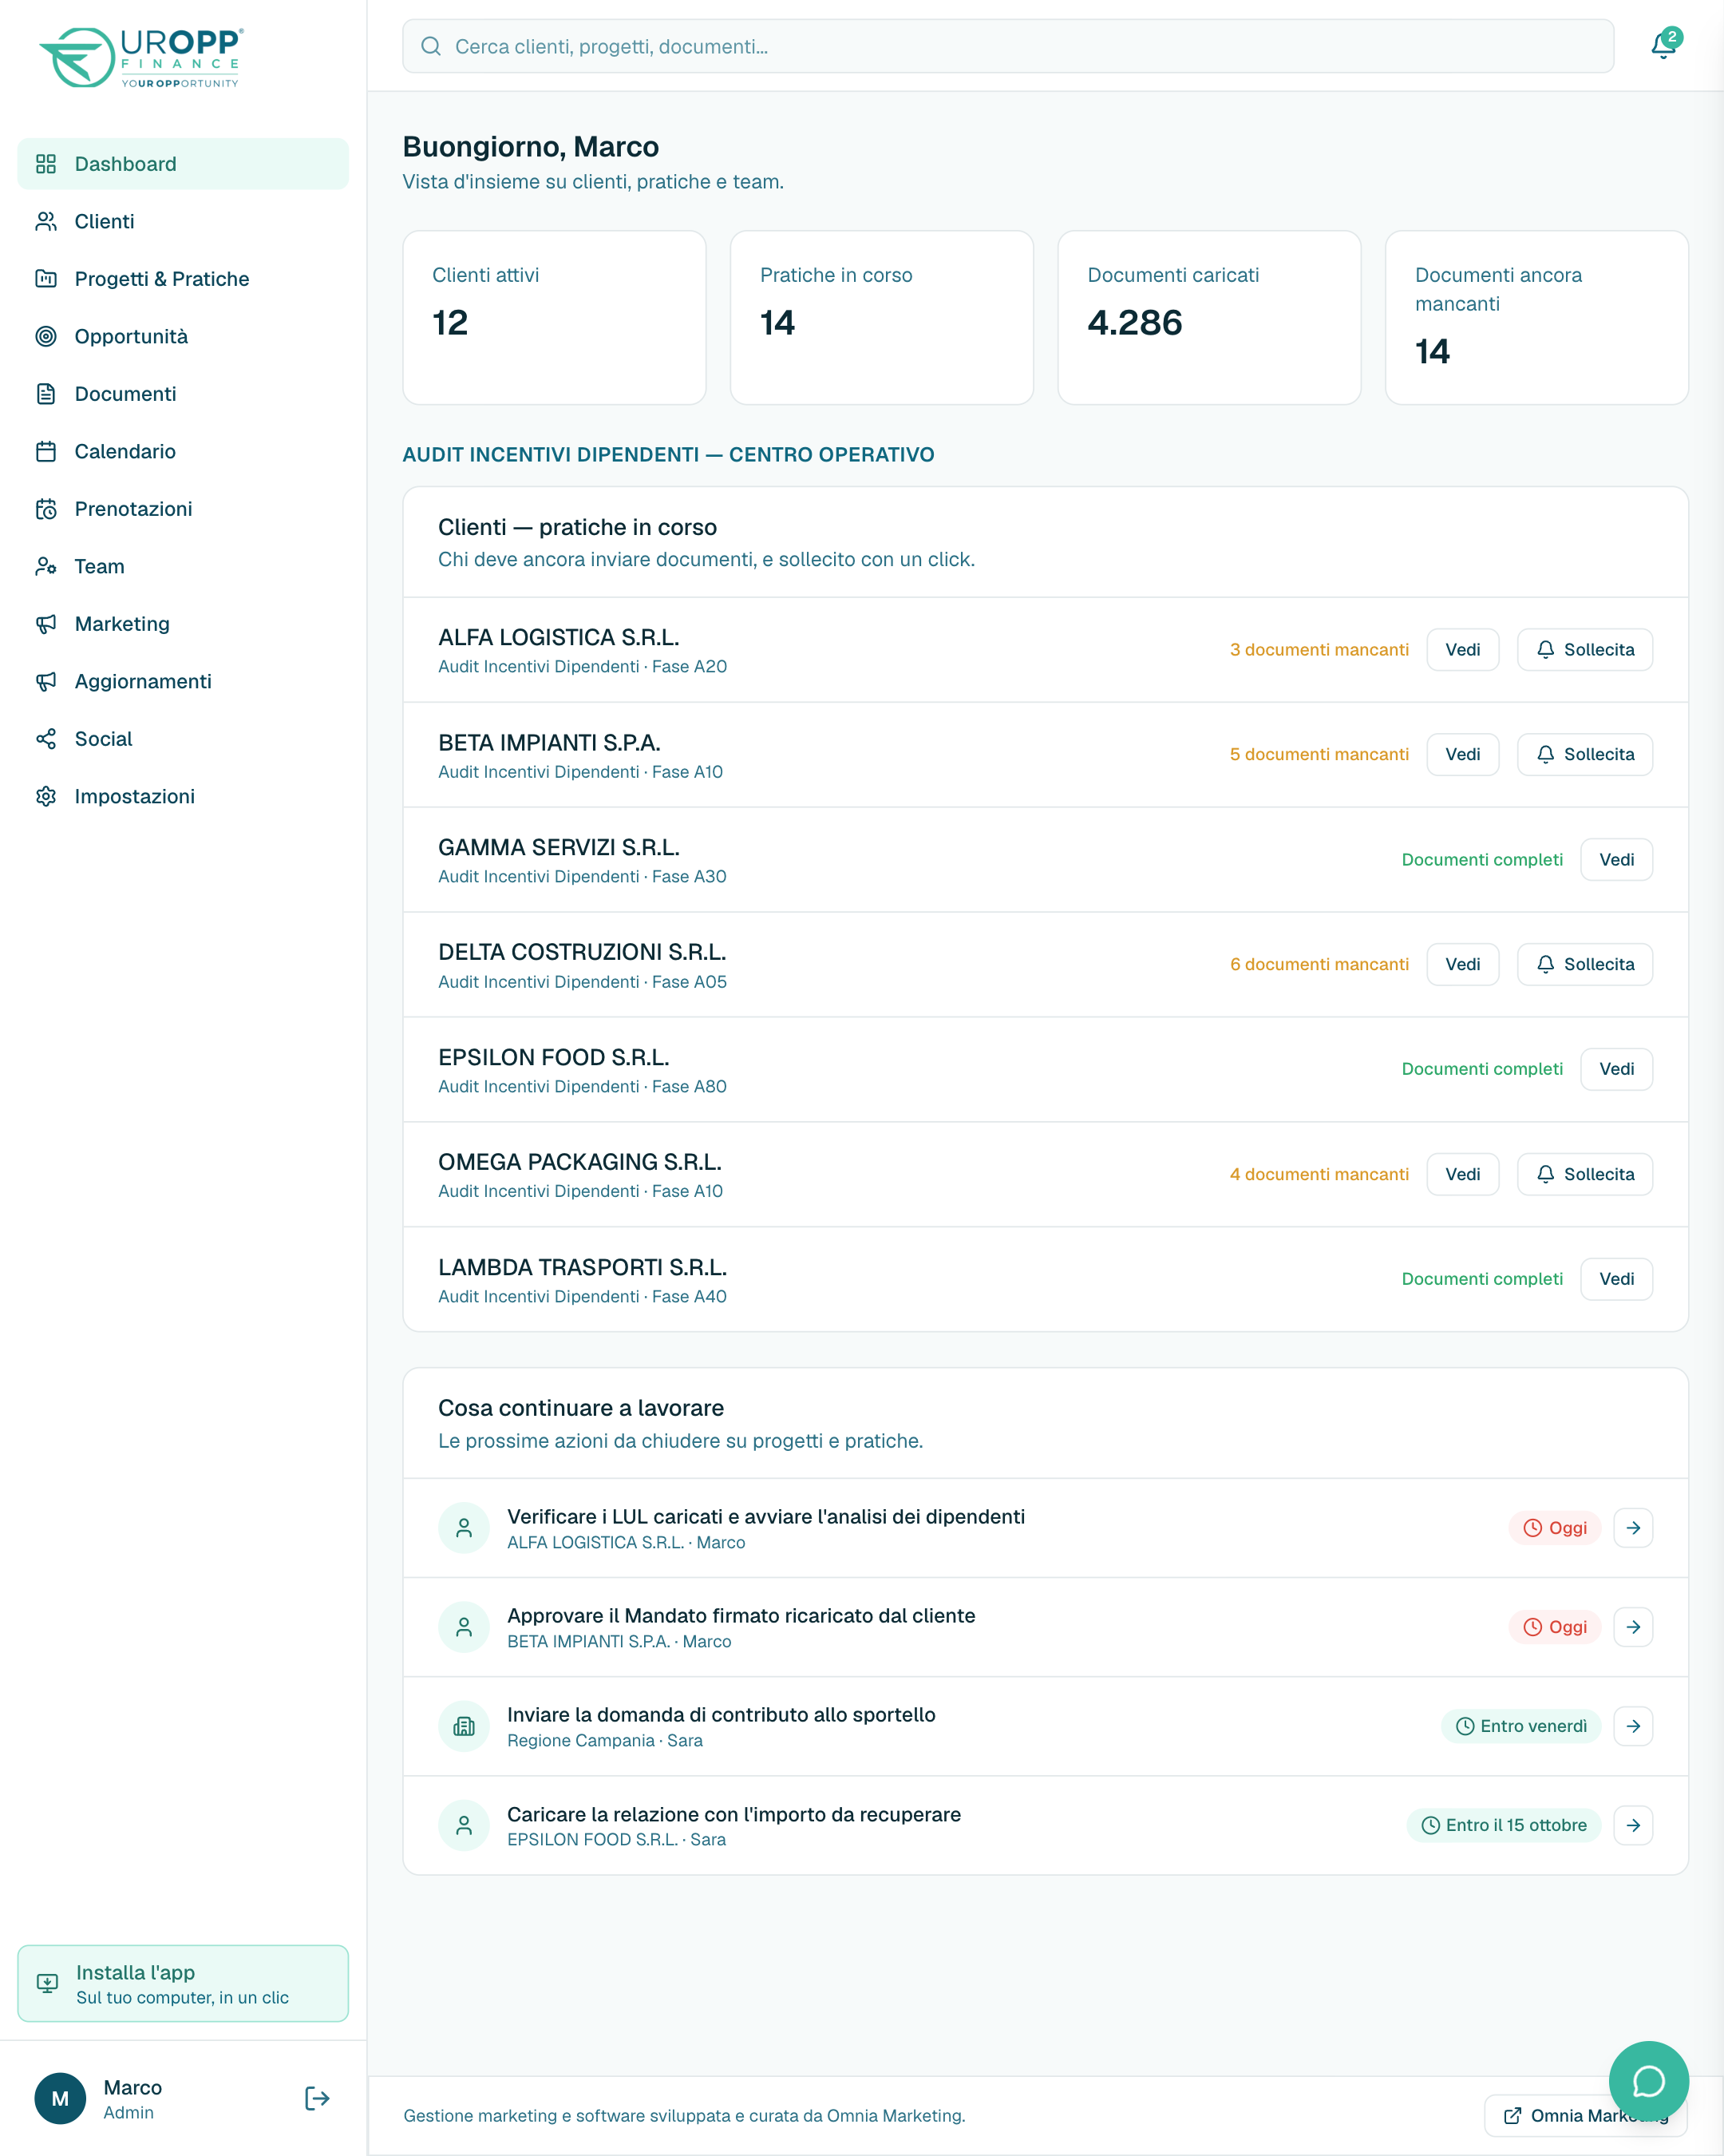The image size is (1724, 2156).
Task: Click Vedi for BETA IMPIANTI S.P.A.
Action: point(1462,754)
